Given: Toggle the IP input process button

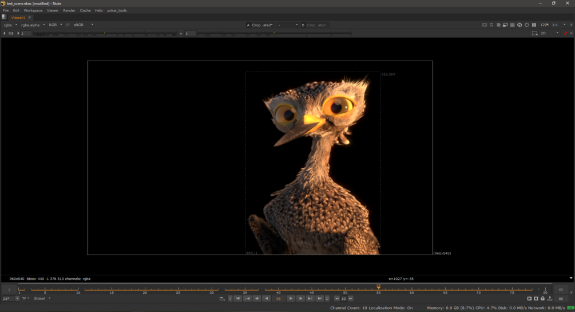Looking at the screenshot, I should click(x=68, y=25).
